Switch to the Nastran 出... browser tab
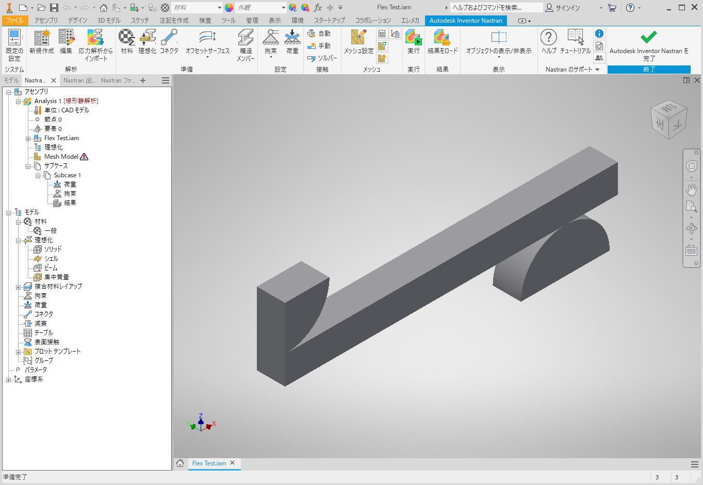Screen dimensions: 703x485 (x=79, y=80)
